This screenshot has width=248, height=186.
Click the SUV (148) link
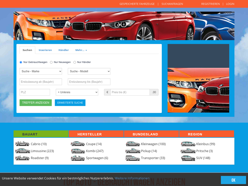(x=203, y=158)
